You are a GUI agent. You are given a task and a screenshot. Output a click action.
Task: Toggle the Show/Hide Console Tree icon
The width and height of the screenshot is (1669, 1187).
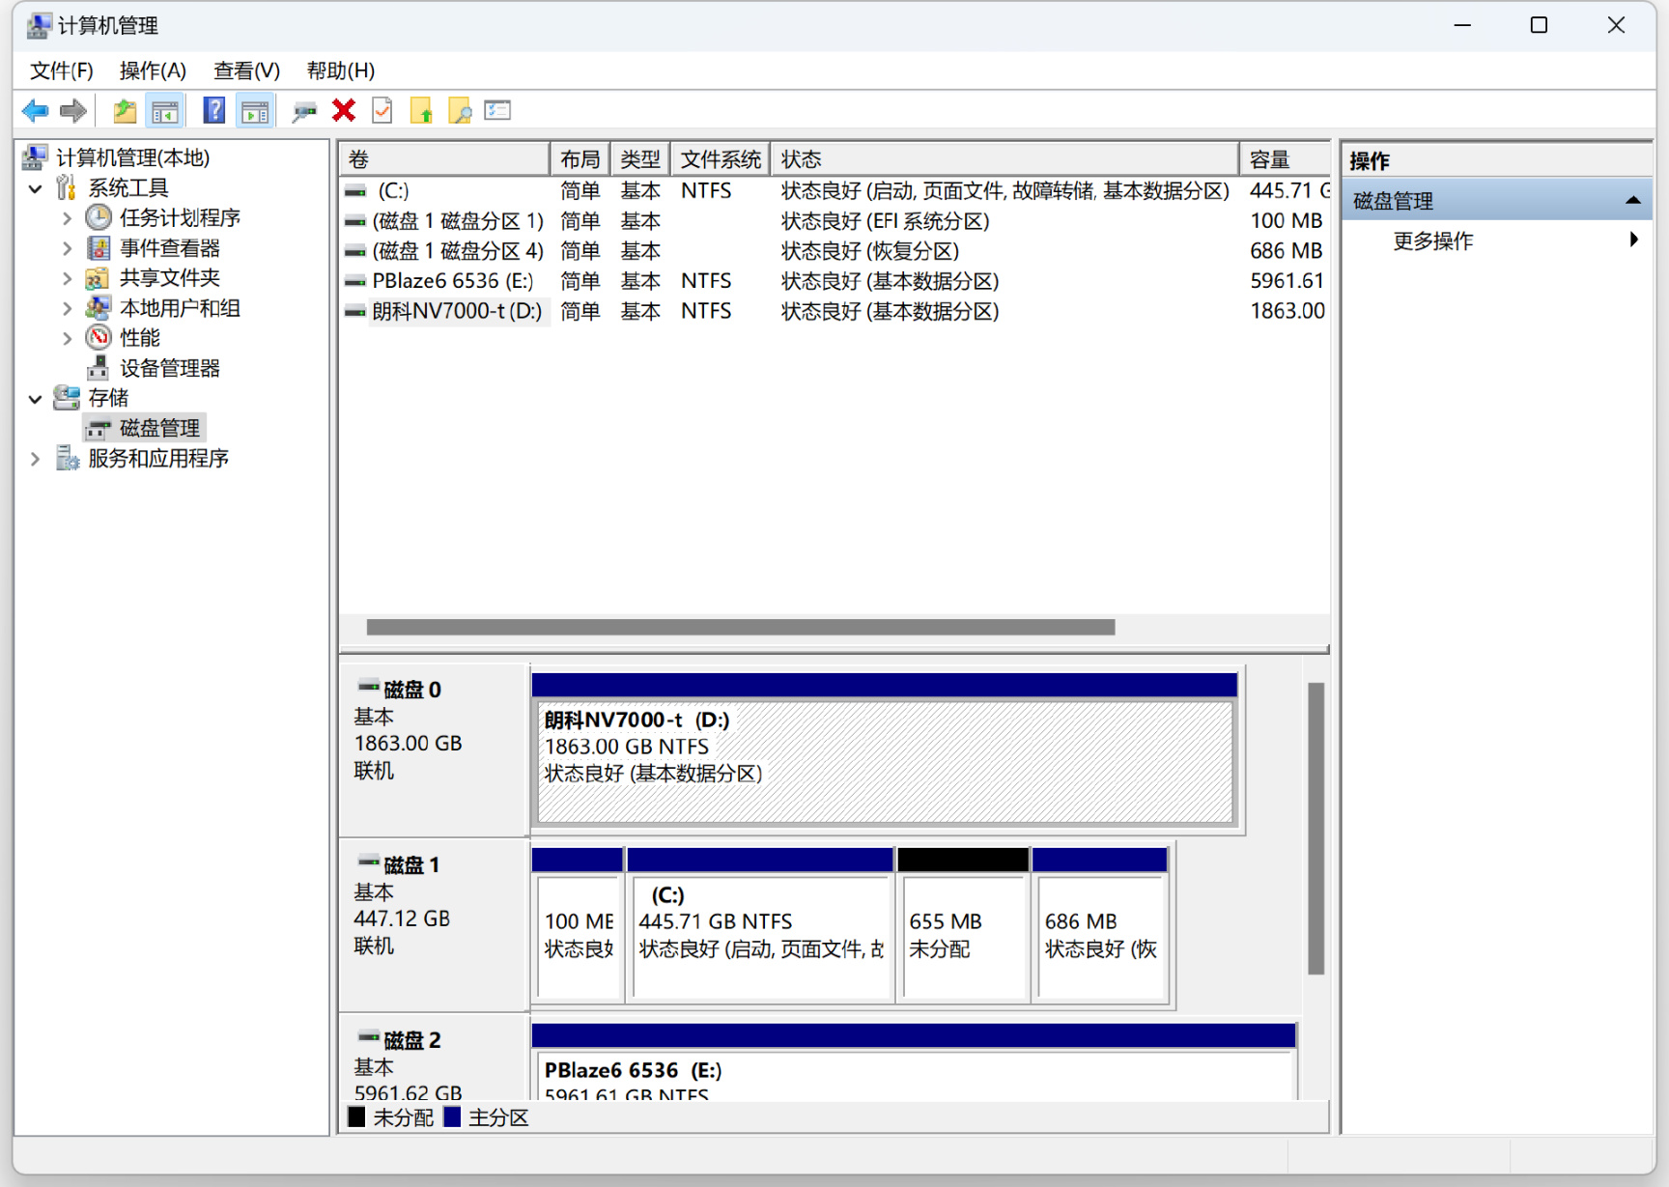click(165, 111)
